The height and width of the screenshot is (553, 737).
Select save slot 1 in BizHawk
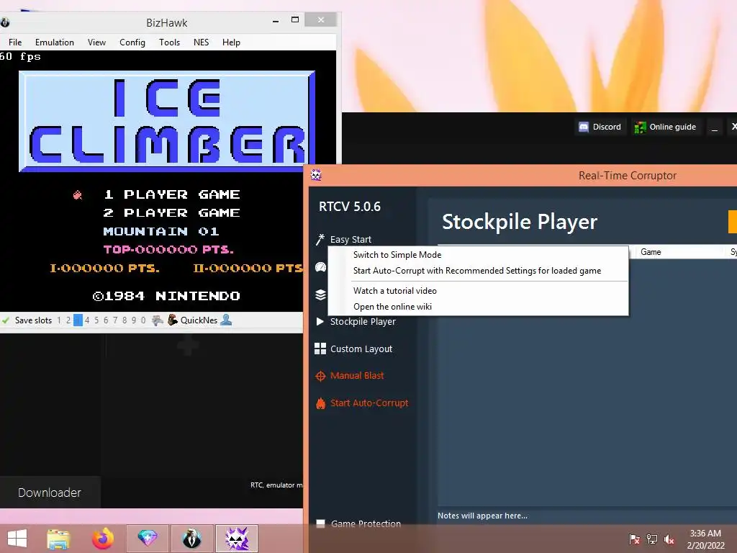(59, 320)
